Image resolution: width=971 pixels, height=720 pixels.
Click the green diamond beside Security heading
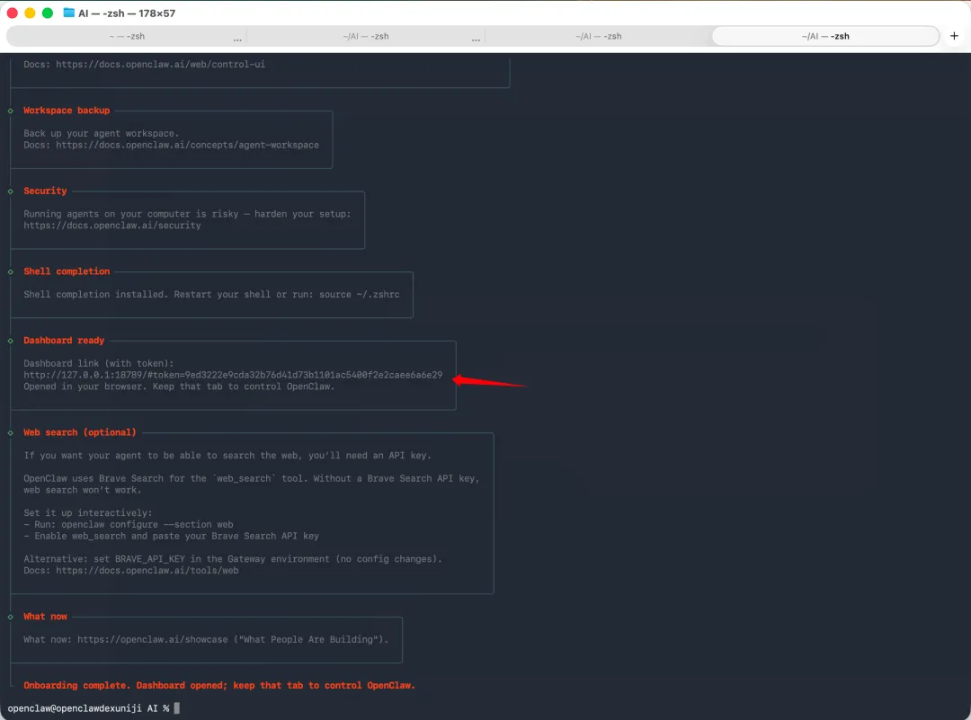11,191
